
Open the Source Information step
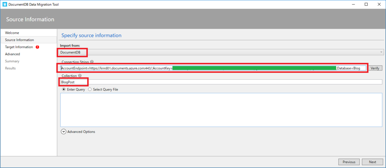click(x=29, y=40)
